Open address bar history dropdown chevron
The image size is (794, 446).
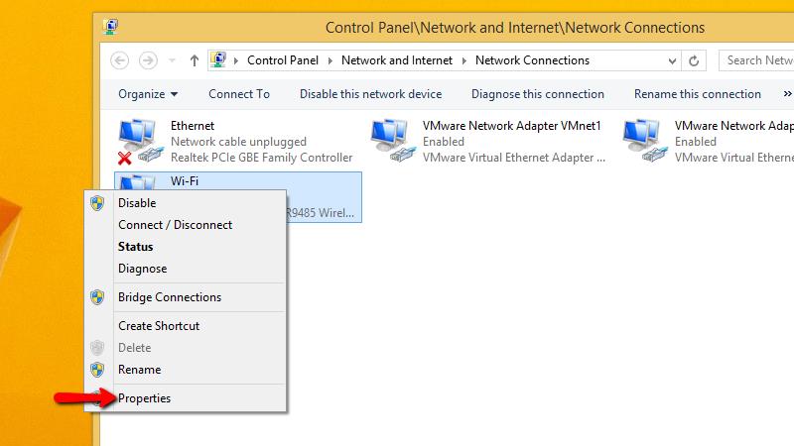click(x=672, y=61)
